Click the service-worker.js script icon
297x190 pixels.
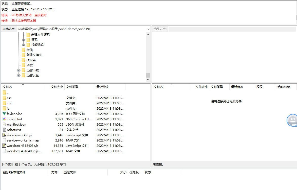click(x=4, y=135)
